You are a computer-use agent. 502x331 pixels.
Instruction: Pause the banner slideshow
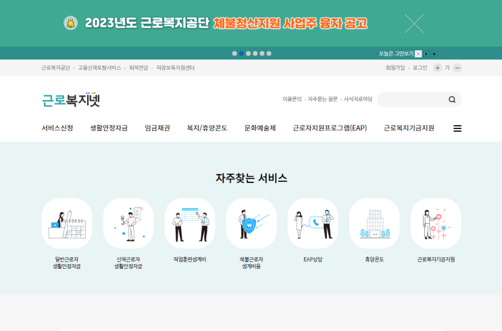[434, 54]
